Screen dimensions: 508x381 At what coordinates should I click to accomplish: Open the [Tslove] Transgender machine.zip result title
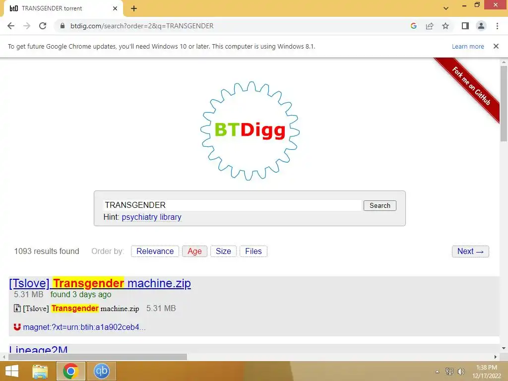pyautogui.click(x=100, y=283)
